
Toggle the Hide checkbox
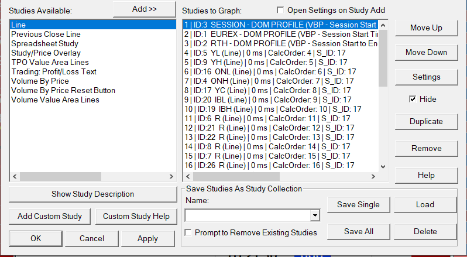click(x=413, y=100)
